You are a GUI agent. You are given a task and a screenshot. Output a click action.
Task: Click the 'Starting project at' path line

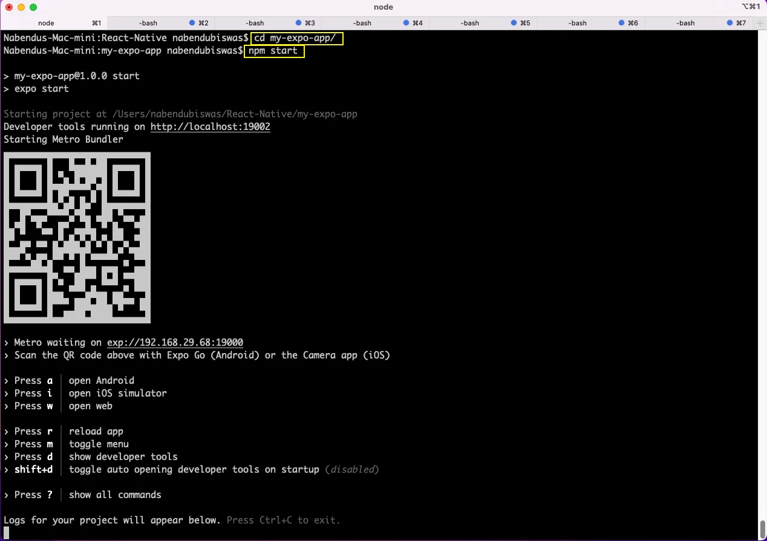(x=180, y=114)
